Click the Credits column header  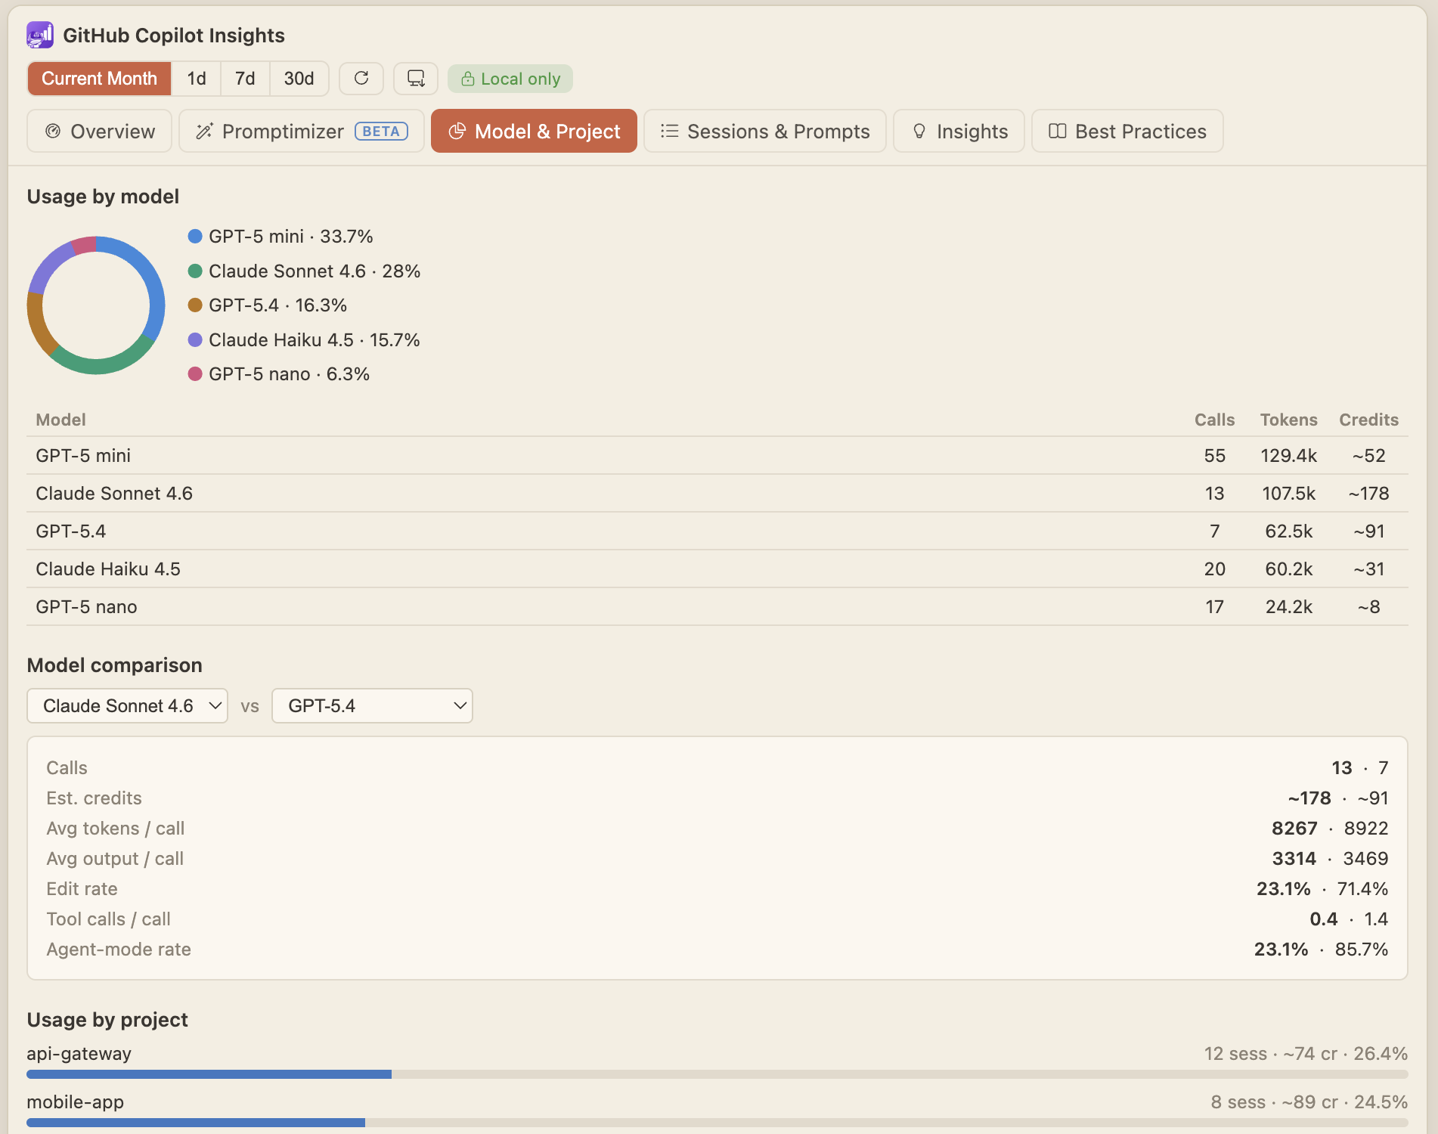click(1368, 420)
